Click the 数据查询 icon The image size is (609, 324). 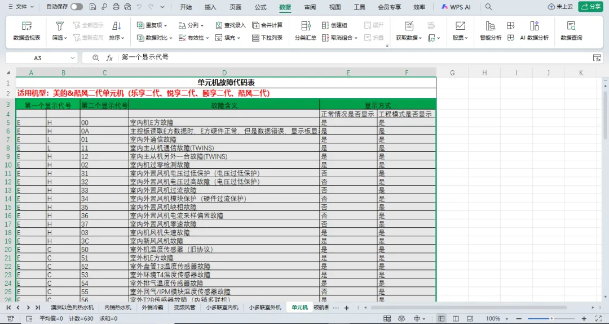[x=571, y=26]
